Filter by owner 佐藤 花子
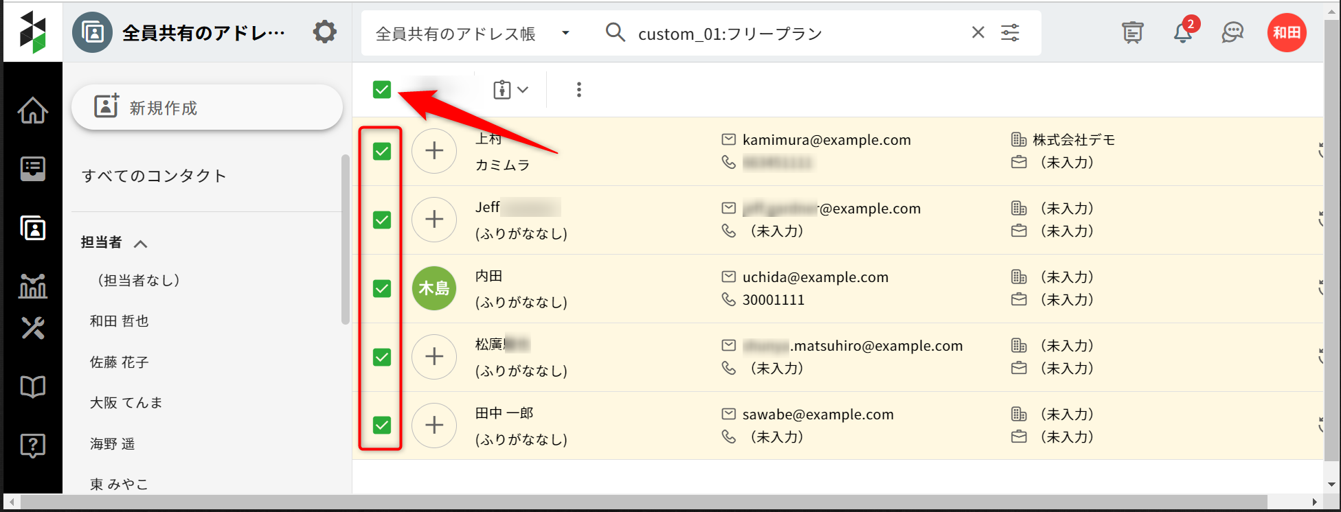Image resolution: width=1341 pixels, height=512 pixels. click(x=119, y=362)
